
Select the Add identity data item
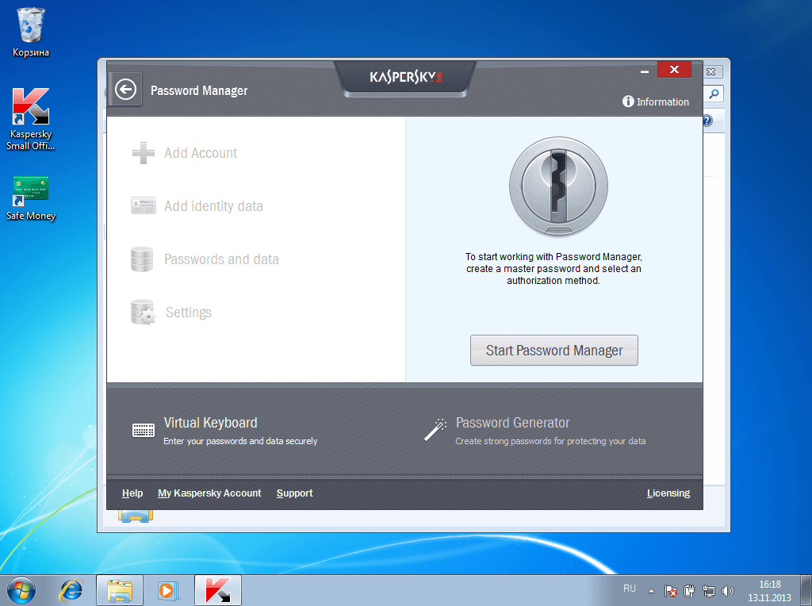[x=213, y=206]
